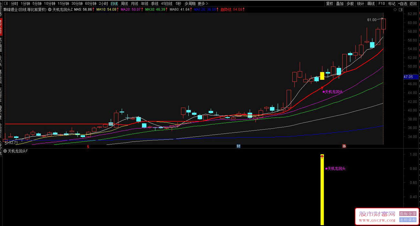Viewport: 420px width, 226px height.
Task: Click the tall yellow signal bar in sub-chart
Action: 322,190
